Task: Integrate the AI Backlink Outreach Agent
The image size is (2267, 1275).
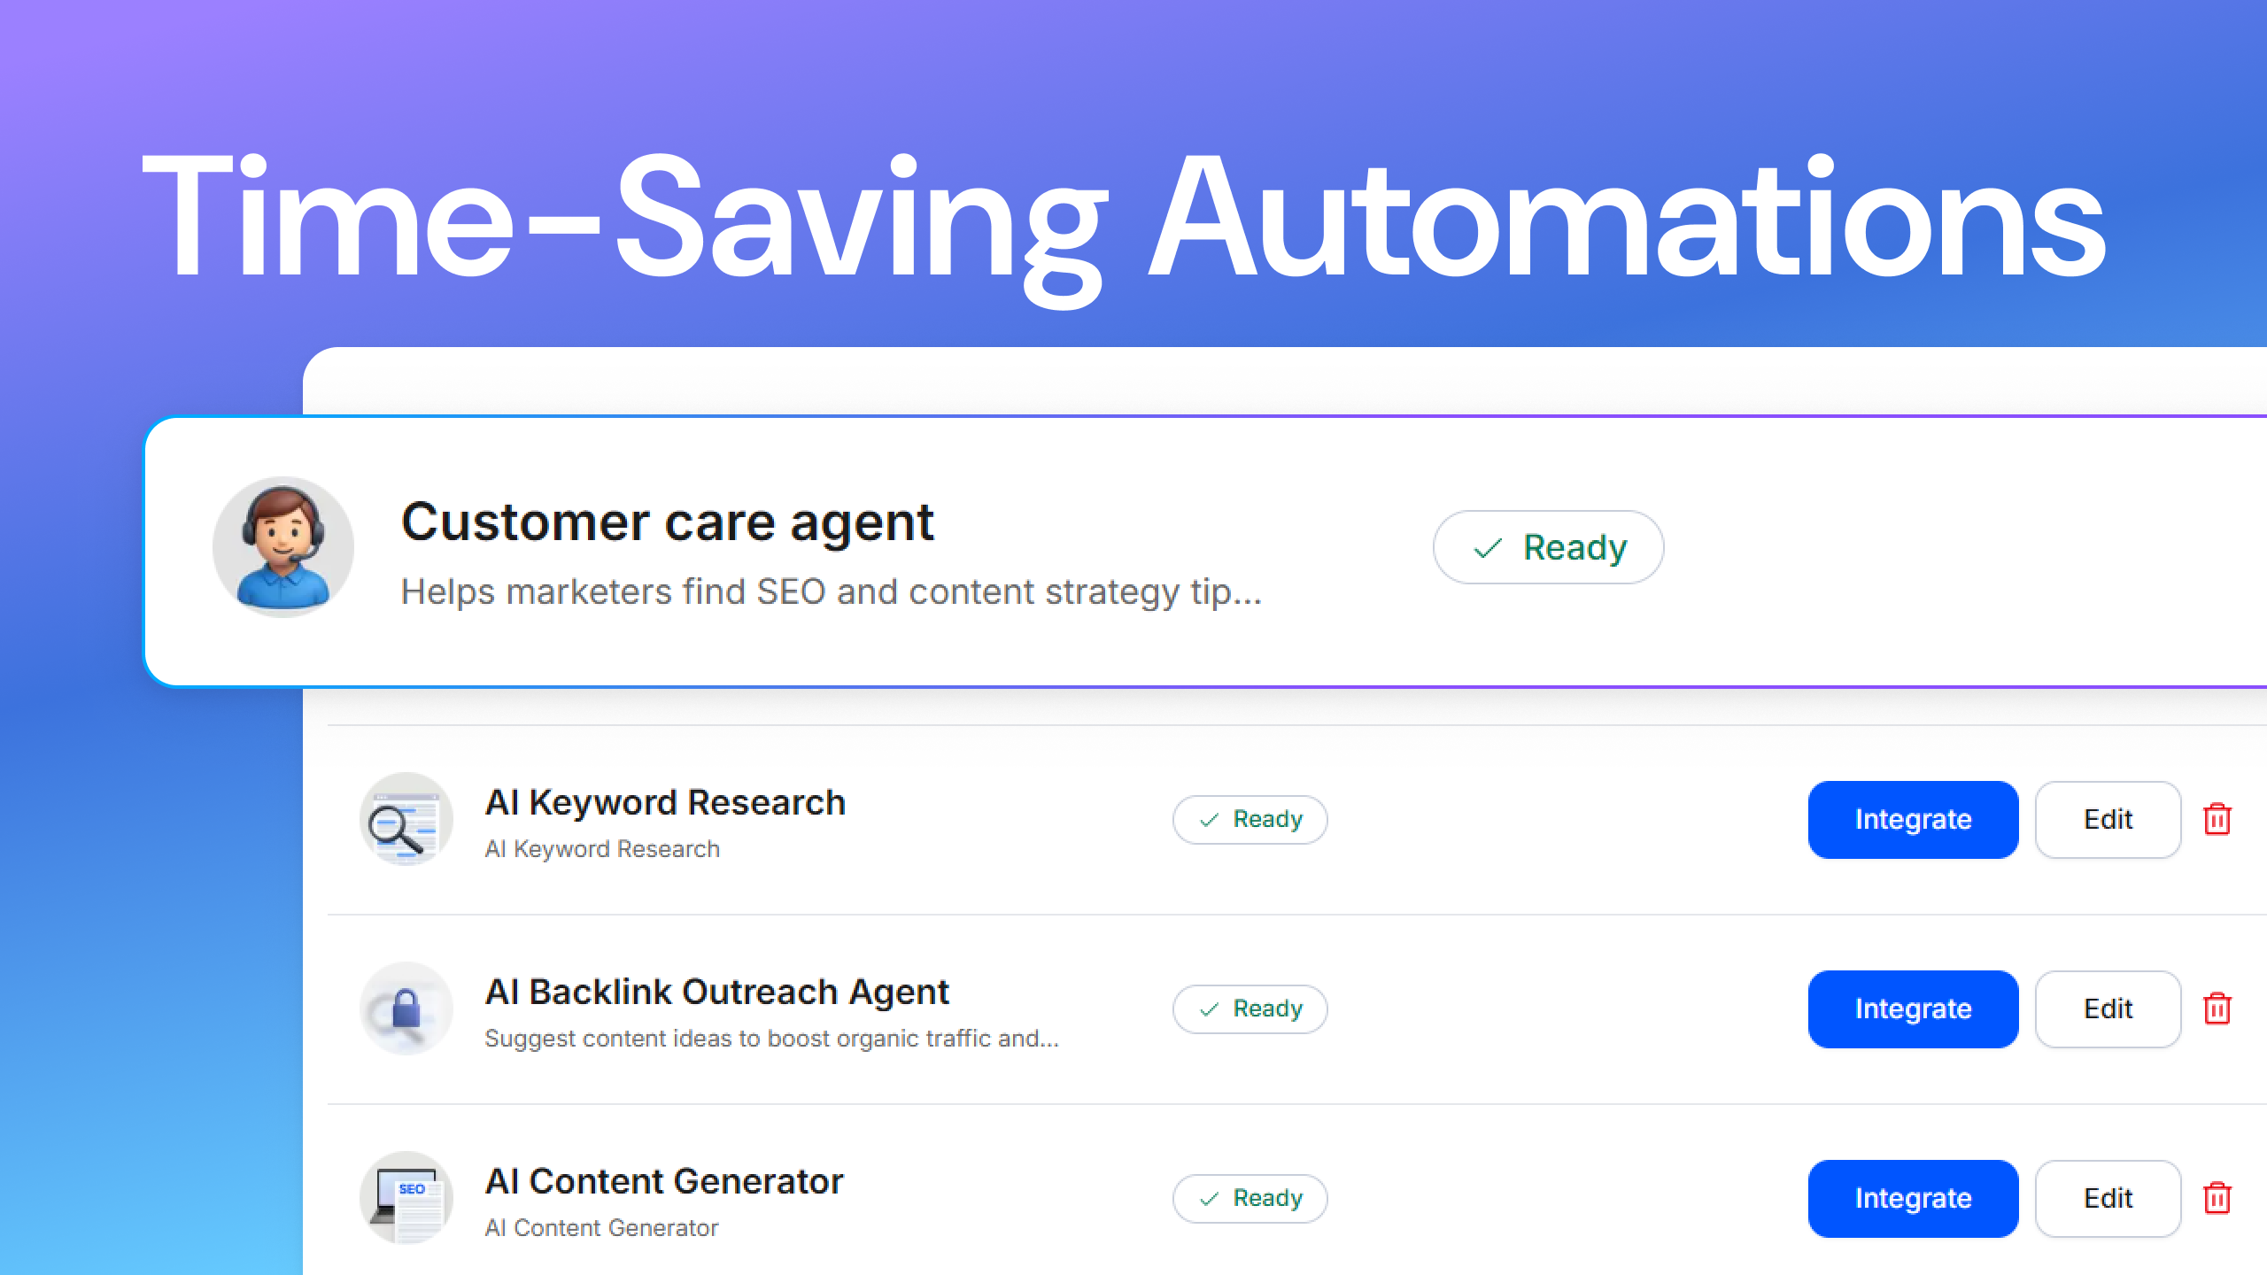Action: pos(1914,1009)
